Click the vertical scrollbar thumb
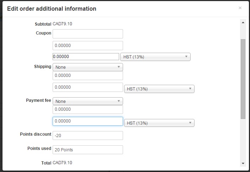Screen dimensions: 250x172 [243, 78]
